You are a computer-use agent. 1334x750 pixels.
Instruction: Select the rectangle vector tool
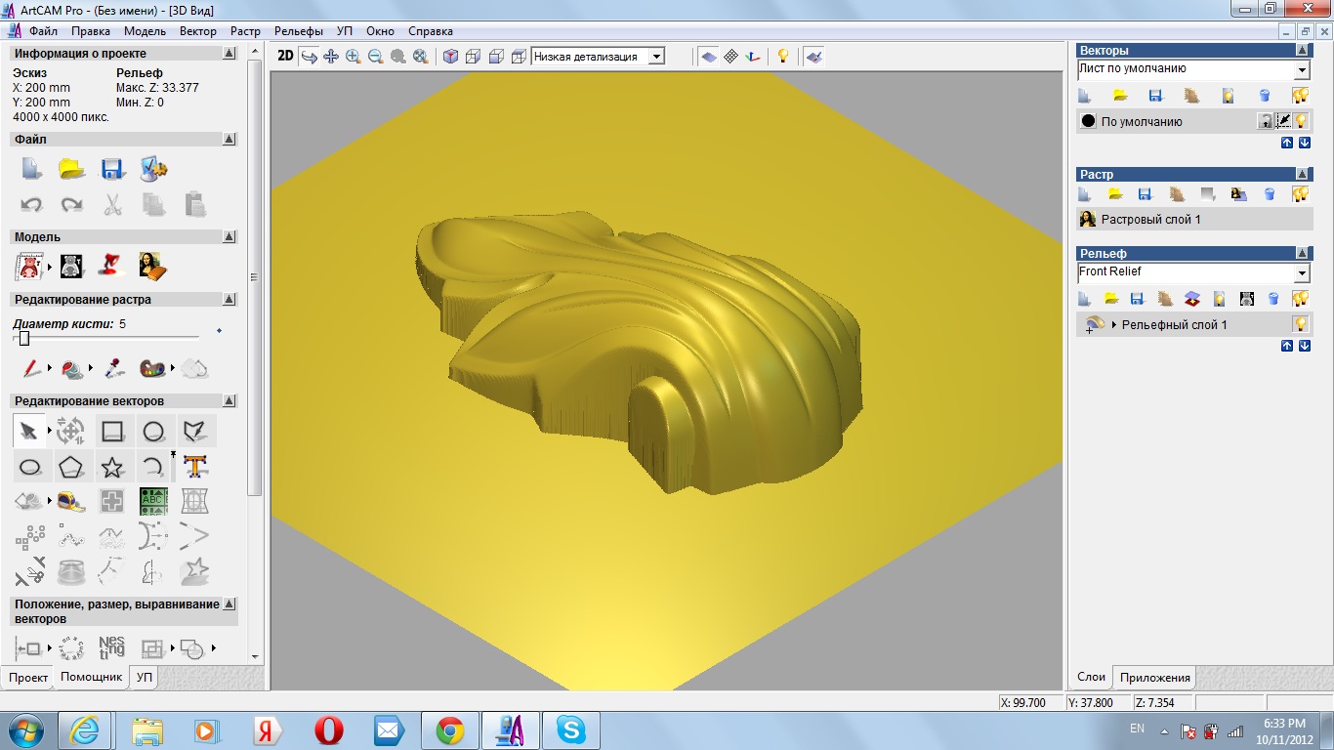(x=112, y=431)
